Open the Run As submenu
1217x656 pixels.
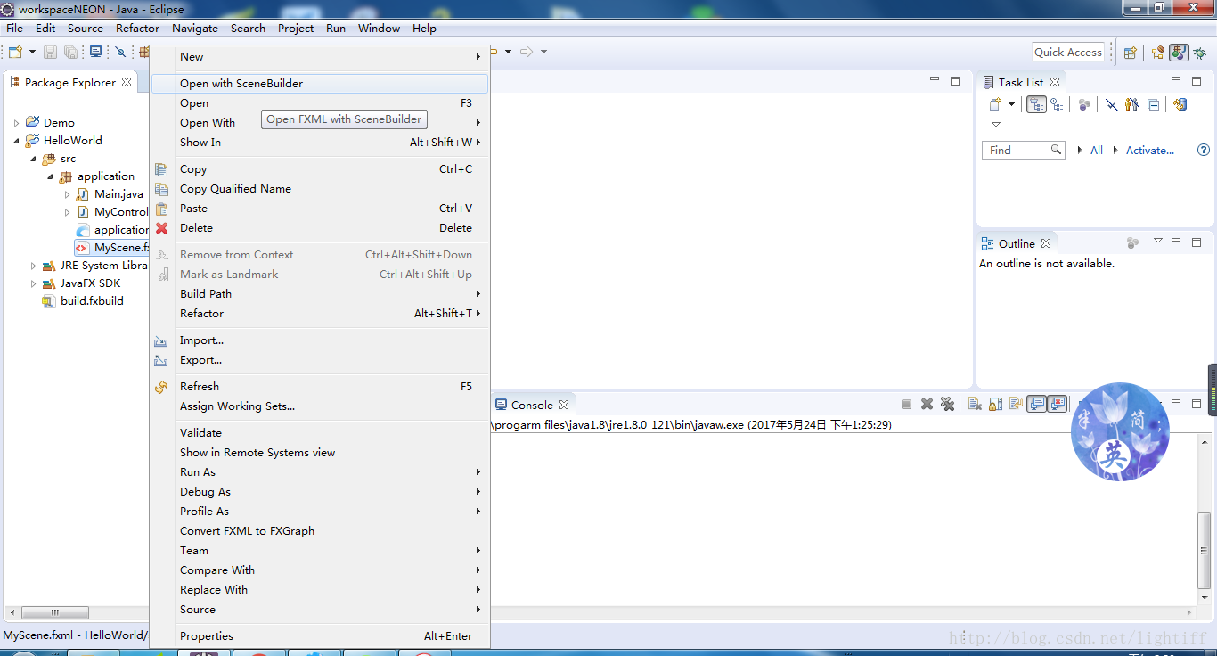pyautogui.click(x=320, y=472)
